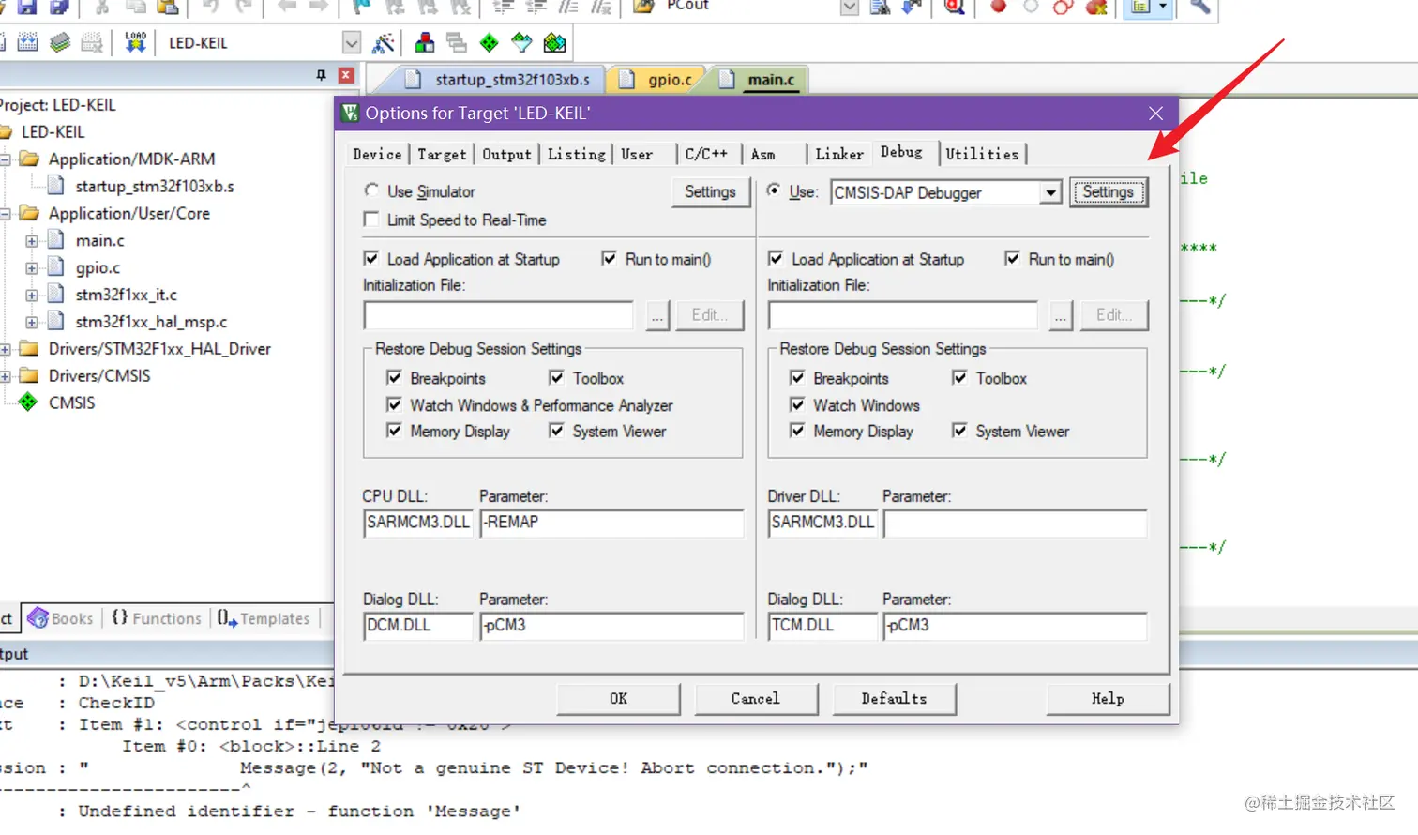Image resolution: width=1418 pixels, height=835 pixels.
Task: Toggle debugger Load Application at Startup checkbox
Action: point(776,258)
